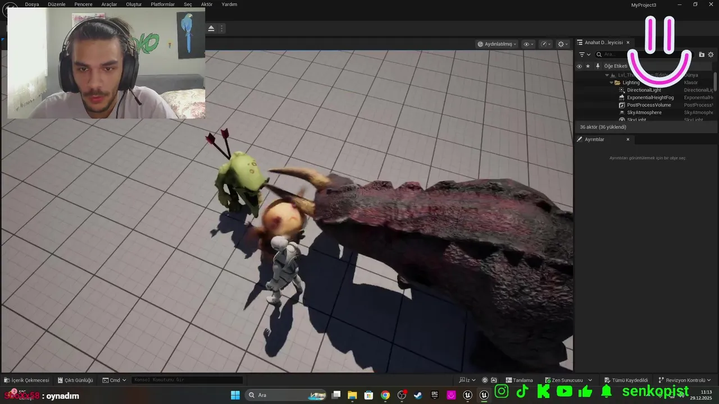Viewport: 719px width, 404px height.
Task: Open the Cmd console type dropdown
Action: coord(114,380)
